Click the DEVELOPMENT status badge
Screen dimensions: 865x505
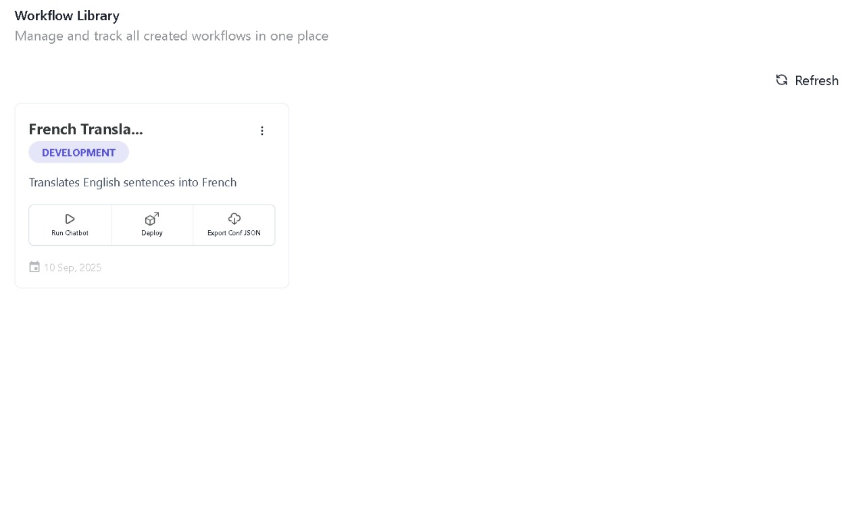point(78,153)
